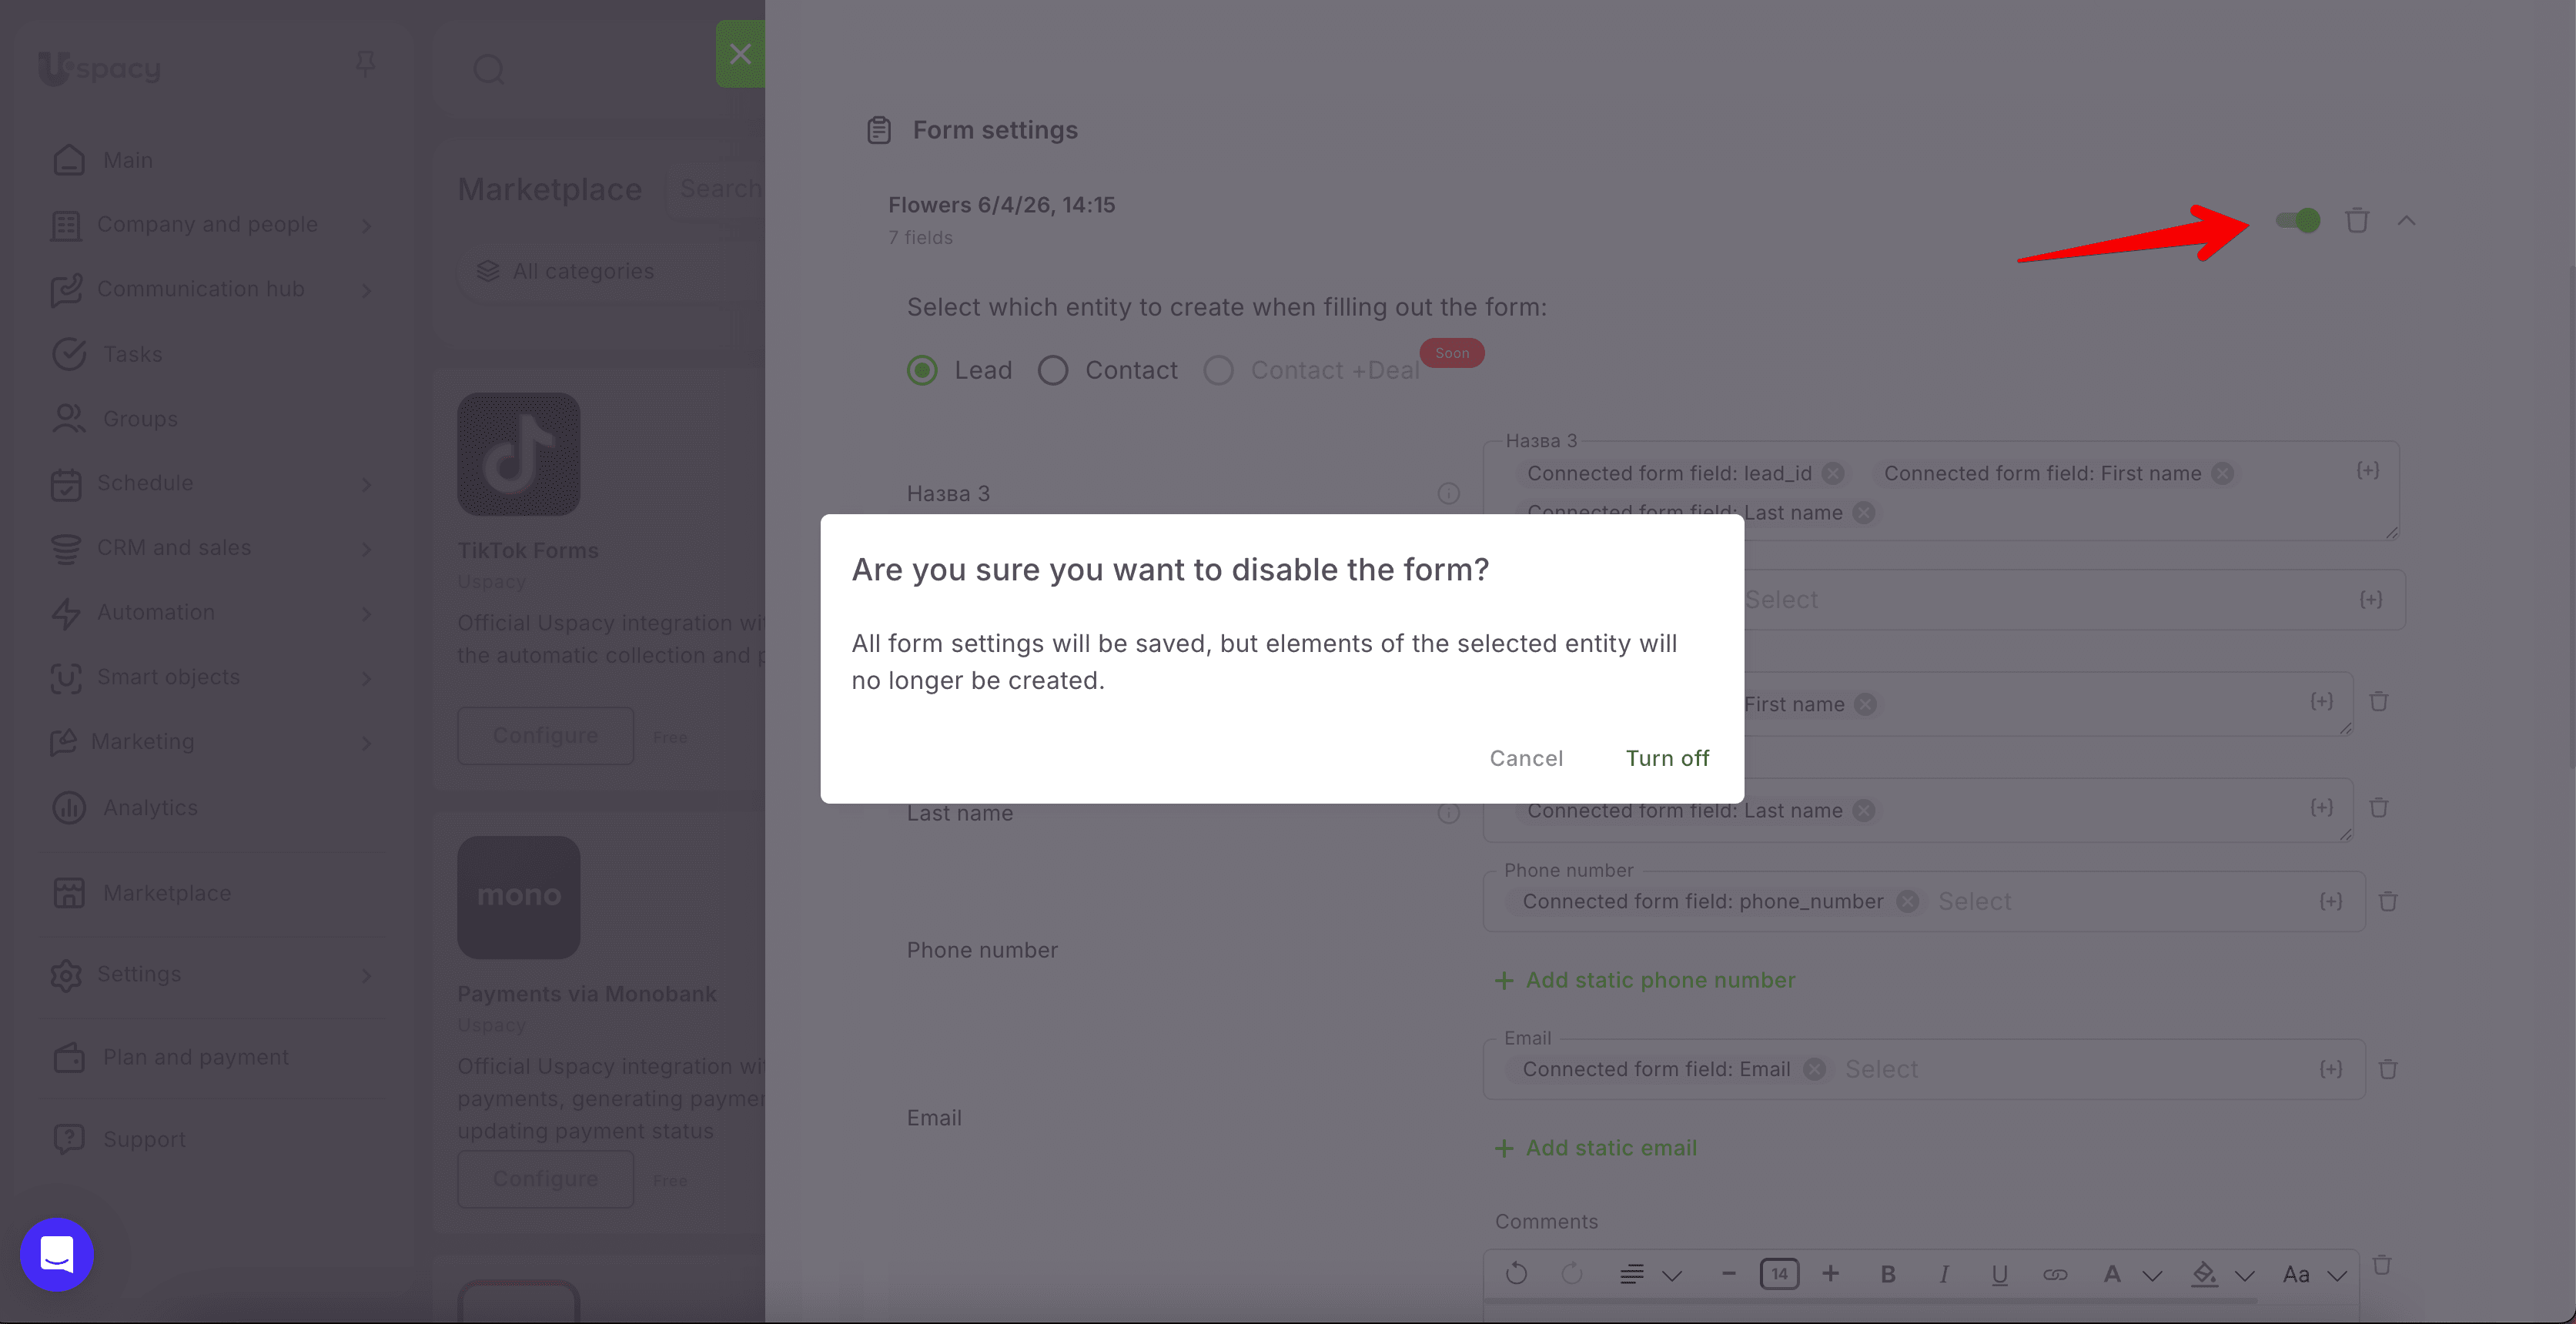
Task: Select the Contact +Deal radio button
Action: pyautogui.click(x=1218, y=370)
